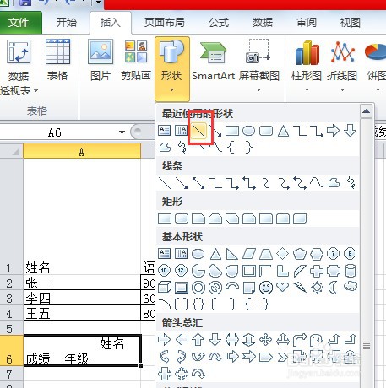Select row 6 header
The image size is (386, 388).
tap(11, 350)
